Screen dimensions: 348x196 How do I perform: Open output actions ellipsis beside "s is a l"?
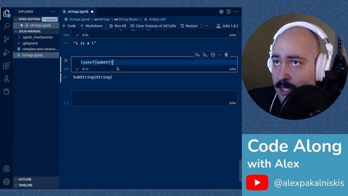pyautogui.click(x=65, y=43)
